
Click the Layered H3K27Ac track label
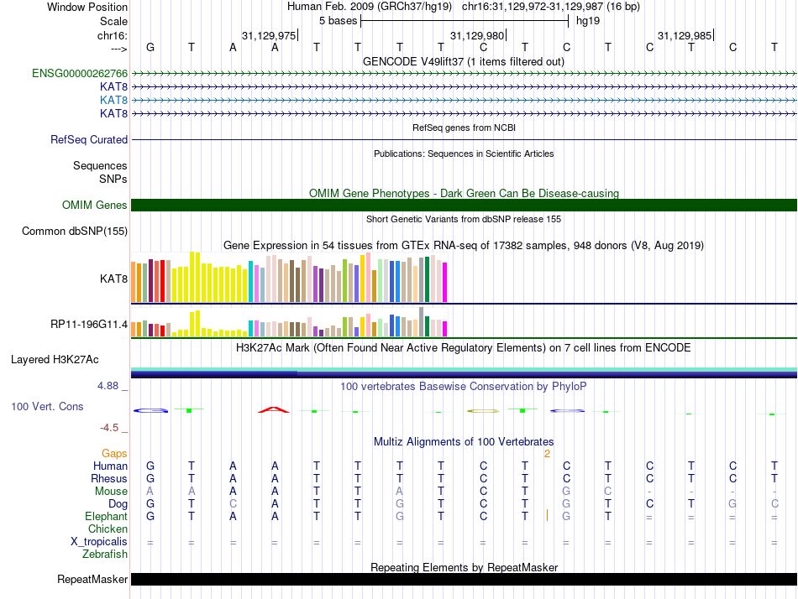pyautogui.click(x=55, y=360)
